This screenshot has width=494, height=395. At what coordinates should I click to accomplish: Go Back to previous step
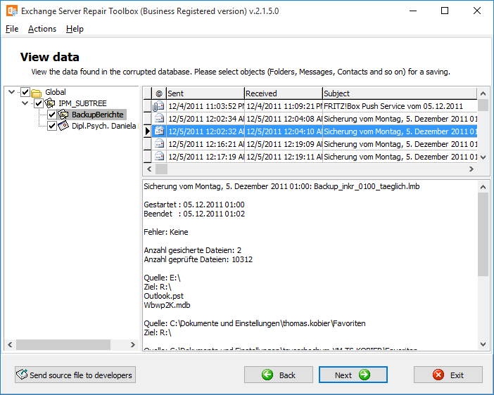tap(279, 375)
